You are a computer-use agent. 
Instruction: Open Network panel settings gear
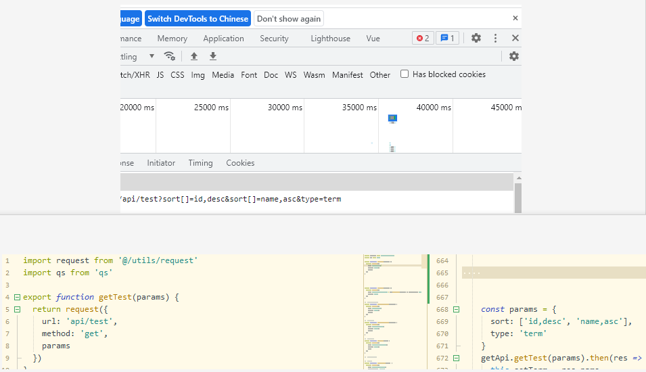[513, 56]
